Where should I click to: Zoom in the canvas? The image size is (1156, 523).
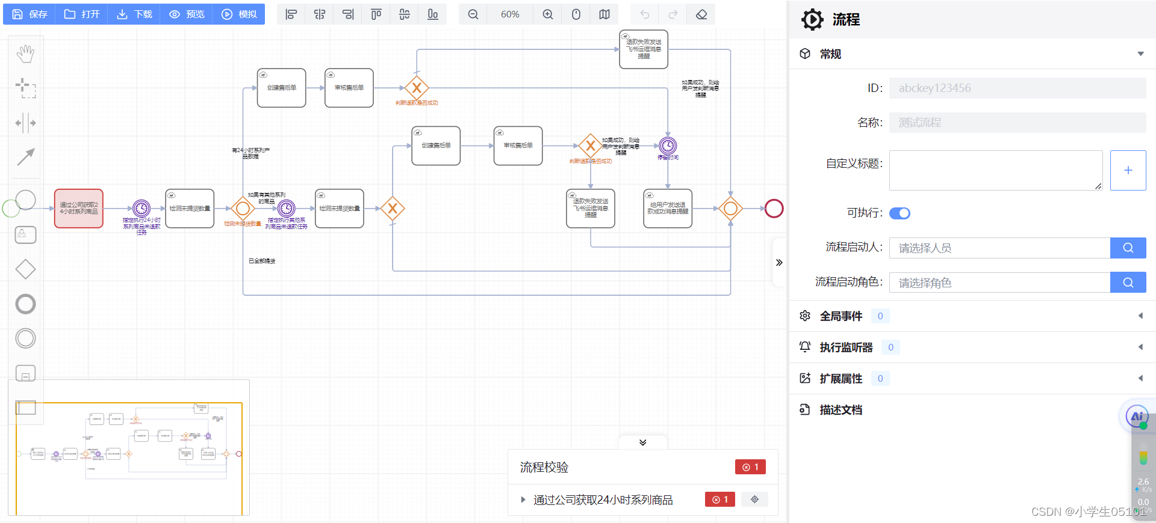coord(548,14)
